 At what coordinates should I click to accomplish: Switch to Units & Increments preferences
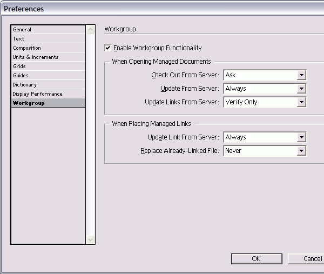pos(36,57)
